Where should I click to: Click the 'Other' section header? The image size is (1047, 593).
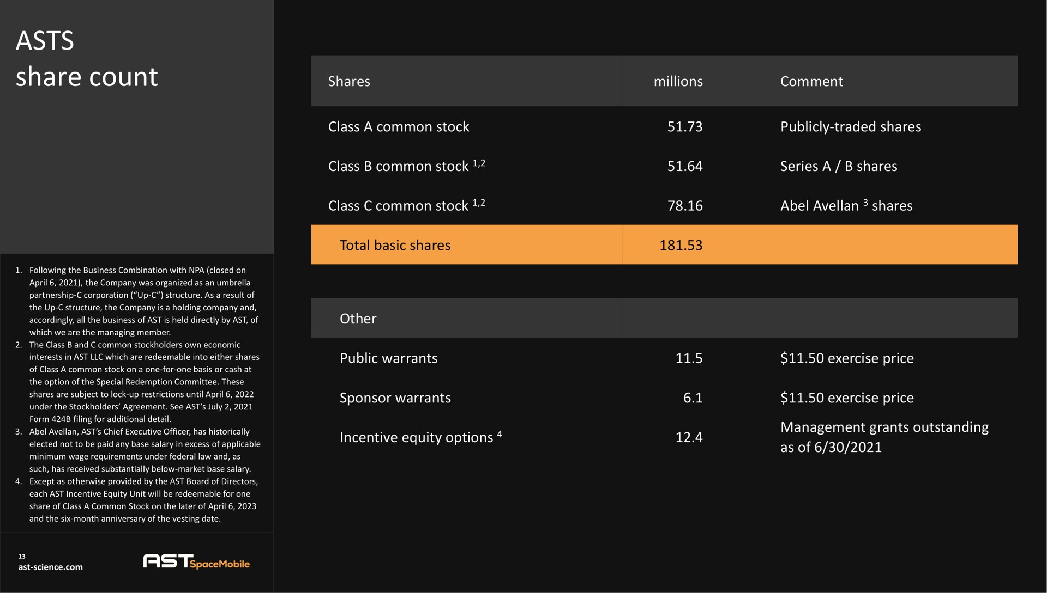pos(358,318)
